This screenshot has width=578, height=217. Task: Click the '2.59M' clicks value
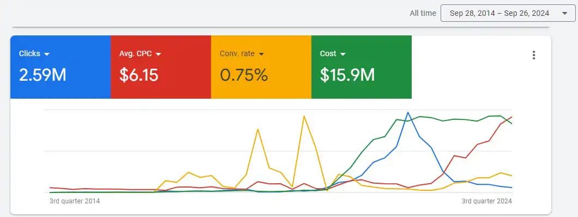tap(43, 75)
